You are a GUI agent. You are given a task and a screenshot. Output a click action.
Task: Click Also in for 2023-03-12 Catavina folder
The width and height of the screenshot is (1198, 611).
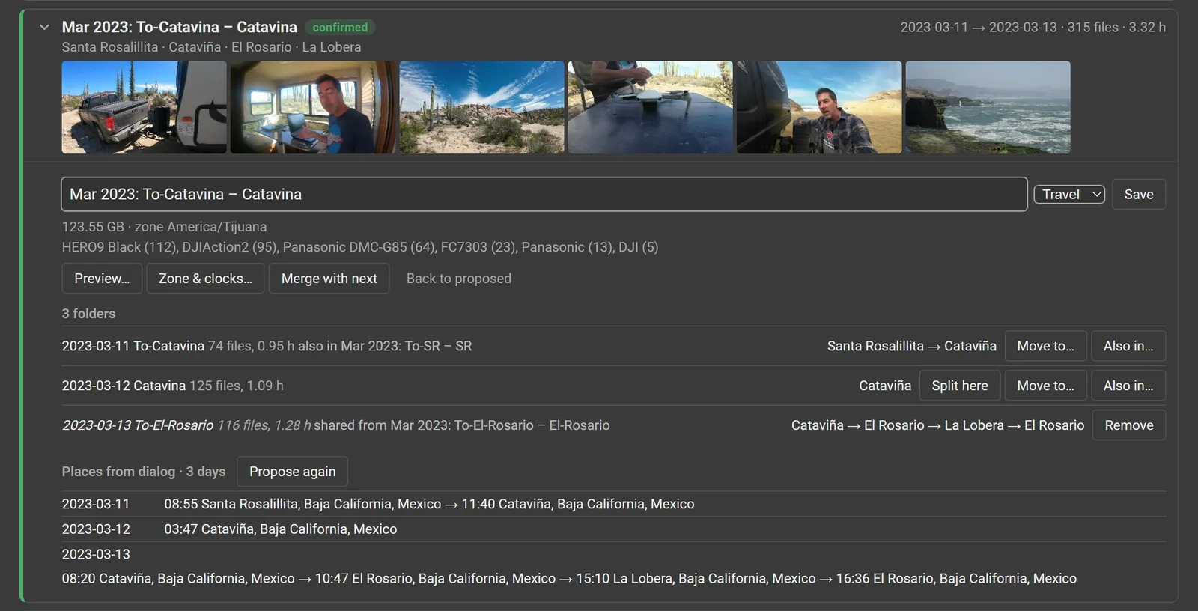point(1128,386)
